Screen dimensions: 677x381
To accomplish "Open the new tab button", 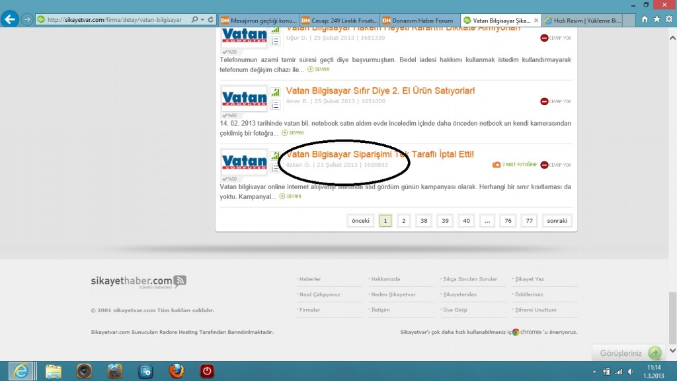I will [x=629, y=21].
